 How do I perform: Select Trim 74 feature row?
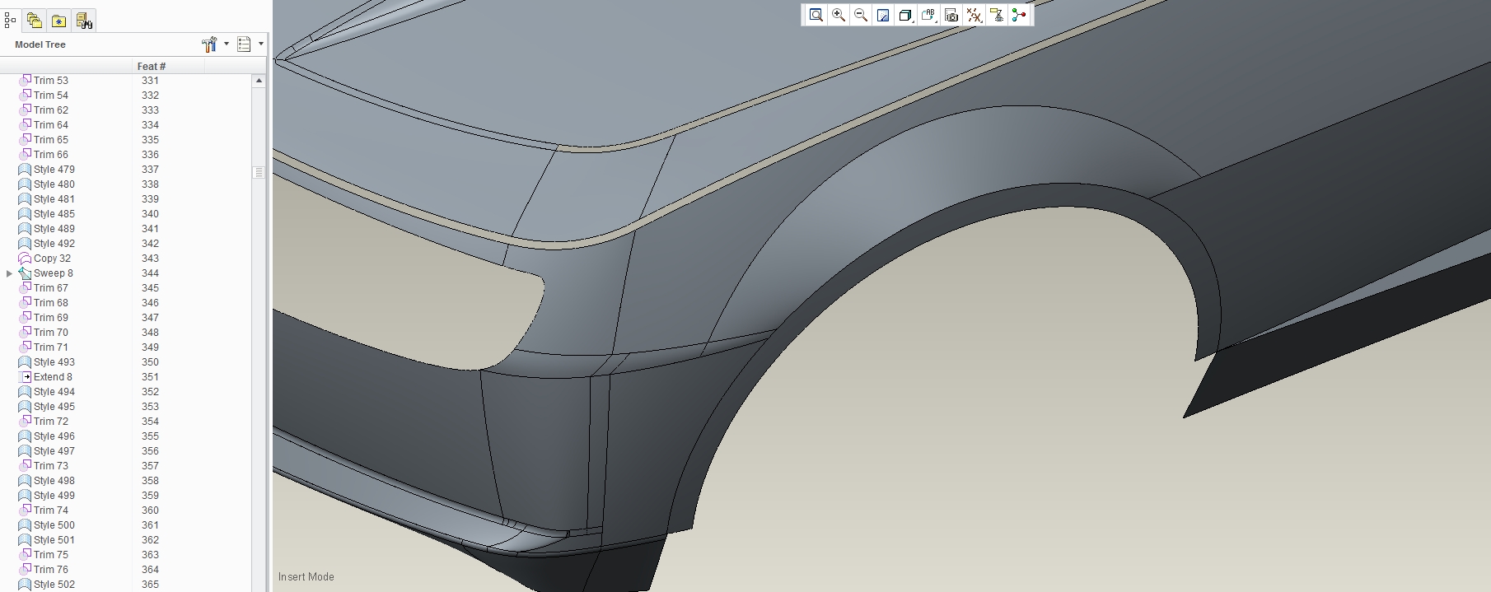[51, 510]
